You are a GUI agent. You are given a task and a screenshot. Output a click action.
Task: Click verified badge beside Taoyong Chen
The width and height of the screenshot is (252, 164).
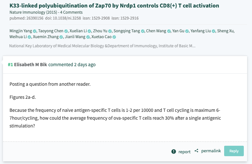[x=66, y=31]
